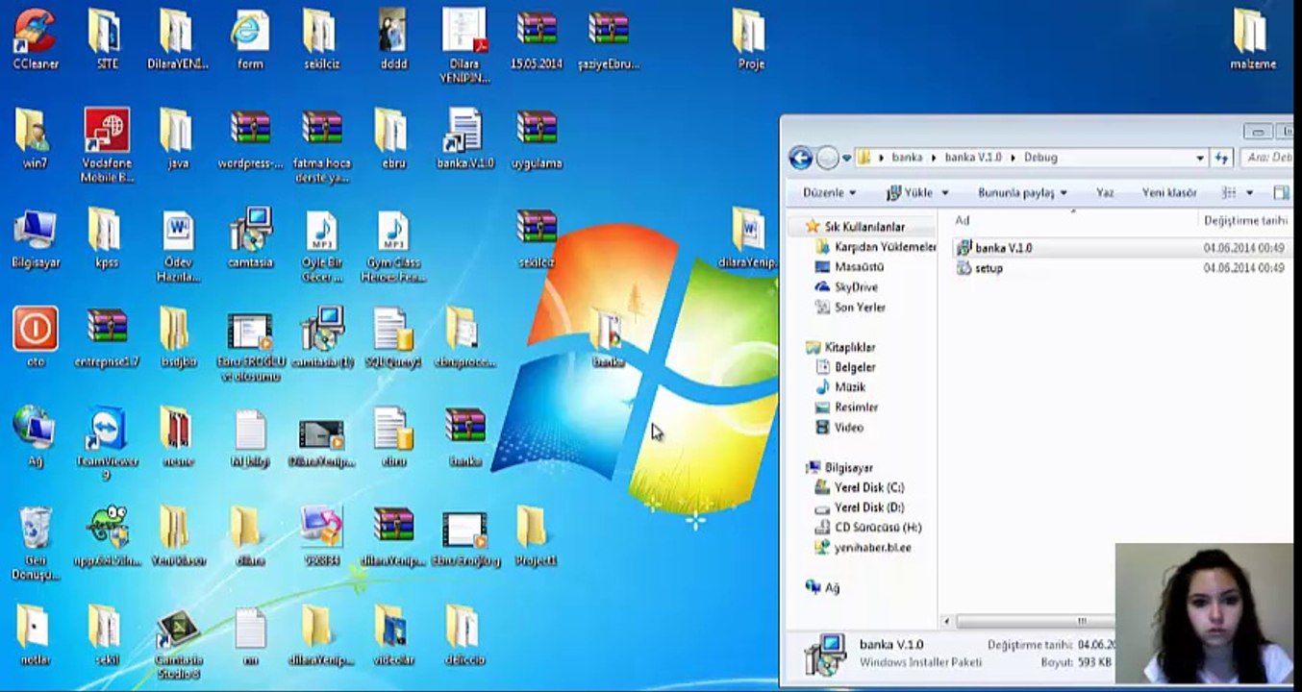The height and width of the screenshot is (692, 1302).
Task: Select the Notepad++ installer desktop icon
Action: [107, 536]
